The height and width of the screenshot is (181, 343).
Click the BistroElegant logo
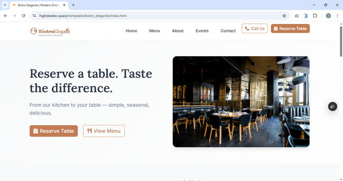[50, 32]
